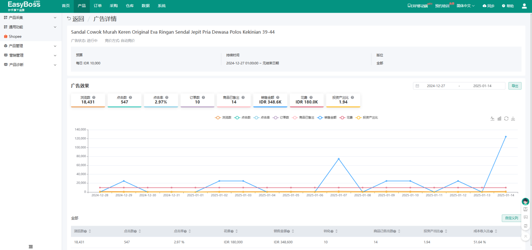This screenshot has width=532, height=250.
Task: Click the sidebar collapse hamburger icon
Action: pos(31,247)
